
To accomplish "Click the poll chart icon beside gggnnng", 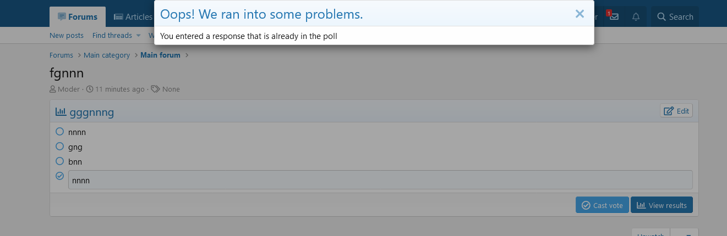I will [x=61, y=112].
